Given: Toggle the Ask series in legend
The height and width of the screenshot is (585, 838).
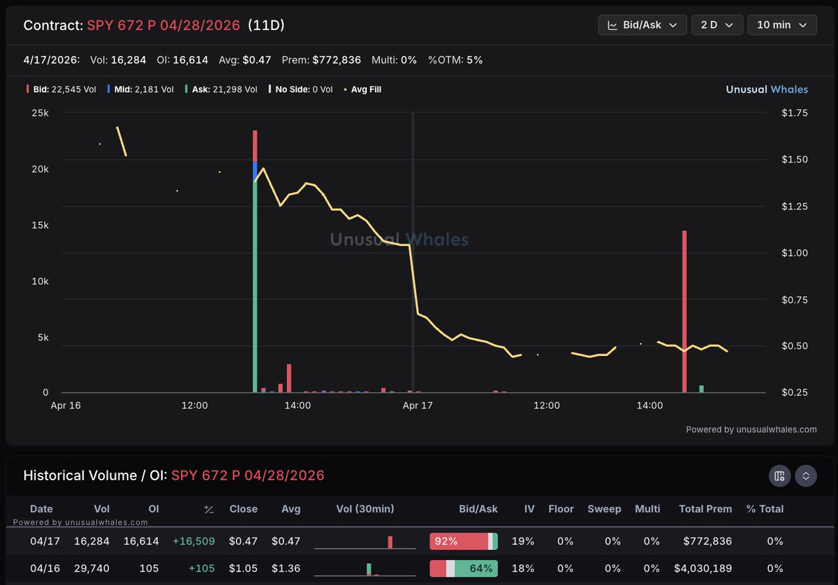Looking at the screenshot, I should [x=220, y=89].
